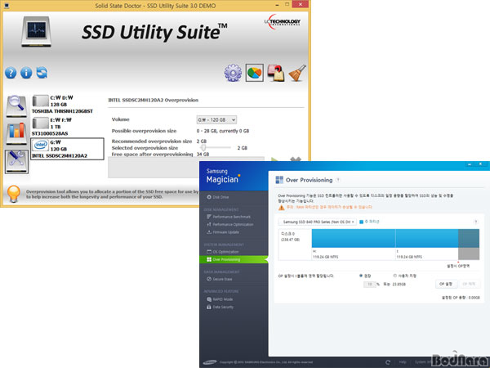This screenshot has height=368, width=490.
Task: Click the blue info icon in SSD Utility Suite
Action: tap(26, 73)
